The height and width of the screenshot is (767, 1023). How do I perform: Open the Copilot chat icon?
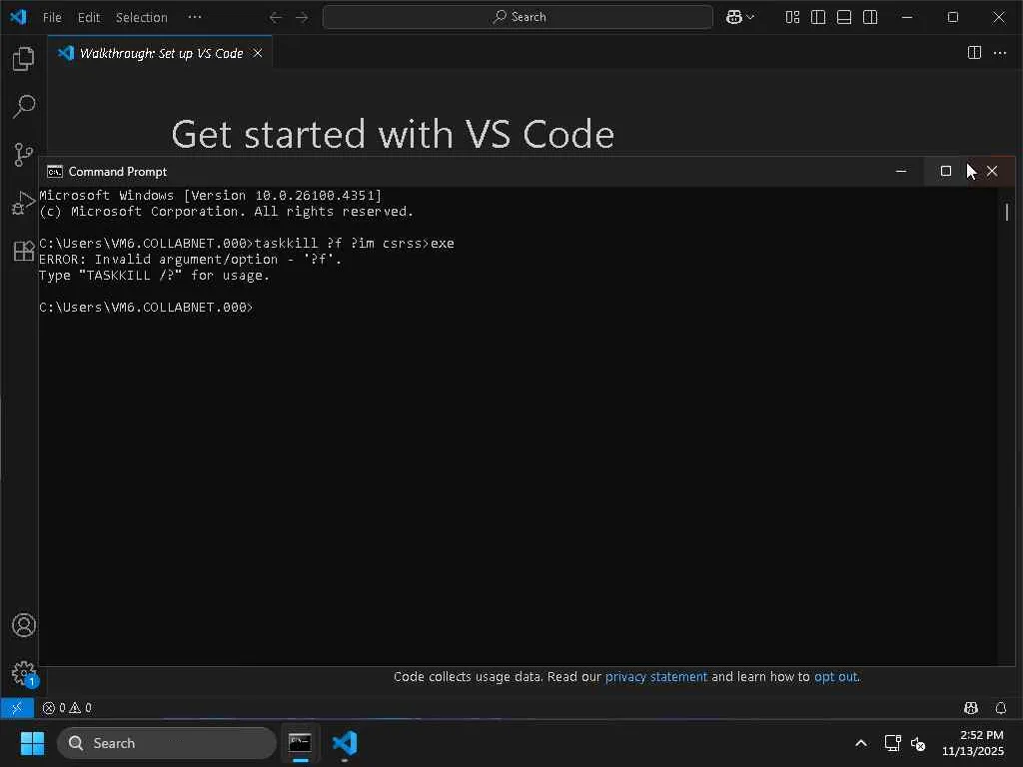point(734,17)
